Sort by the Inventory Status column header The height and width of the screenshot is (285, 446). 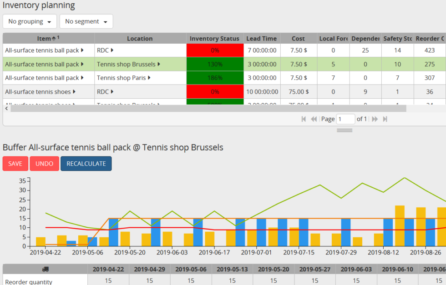[x=214, y=39]
